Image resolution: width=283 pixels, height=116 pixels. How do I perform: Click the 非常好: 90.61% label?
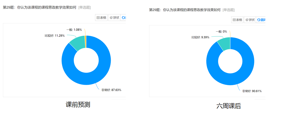click(x=252, y=91)
